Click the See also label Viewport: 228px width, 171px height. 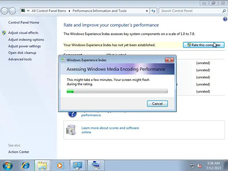(x=14, y=145)
